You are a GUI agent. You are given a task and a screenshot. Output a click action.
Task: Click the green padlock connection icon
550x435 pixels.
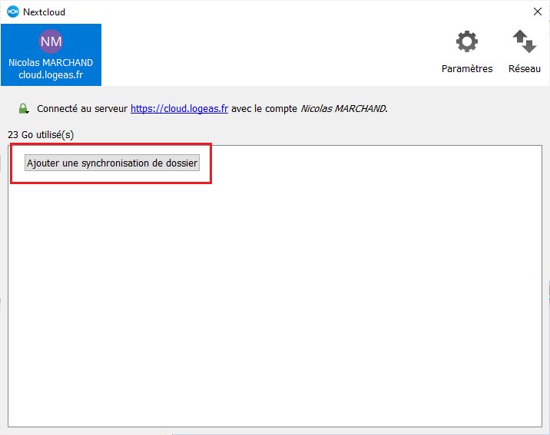coord(24,109)
